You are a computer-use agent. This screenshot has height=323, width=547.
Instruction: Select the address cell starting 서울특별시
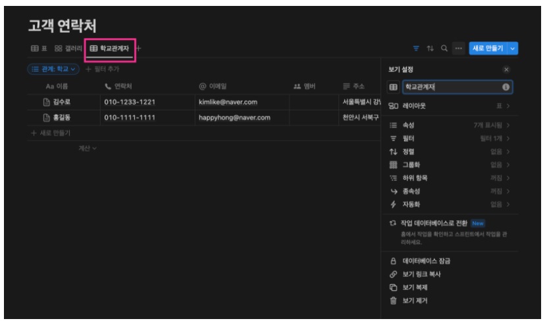point(359,102)
